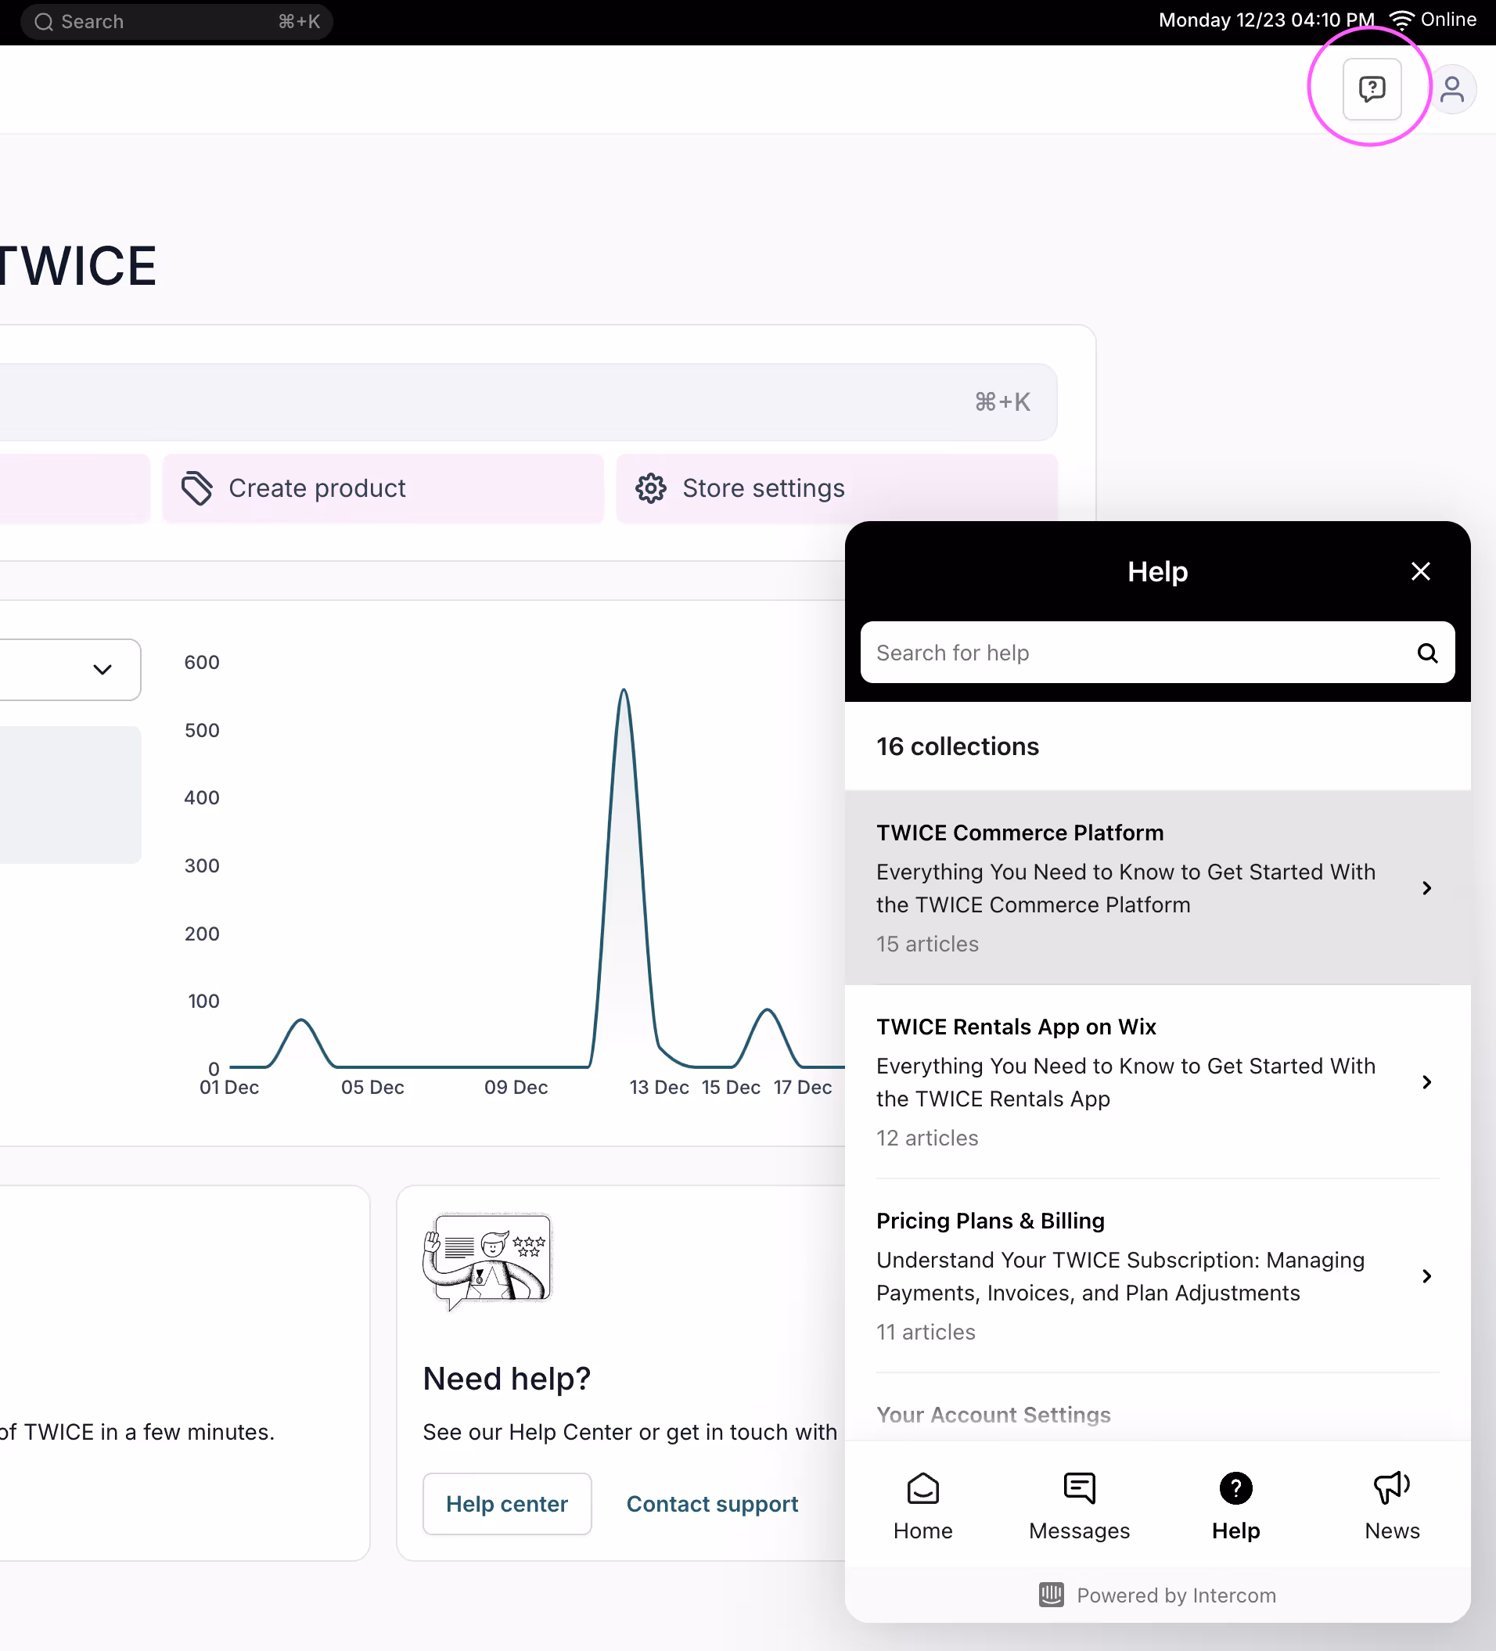Viewport: 1496px width, 1651px height.
Task: Click the Intercom logo icon in footer
Action: (x=1052, y=1595)
